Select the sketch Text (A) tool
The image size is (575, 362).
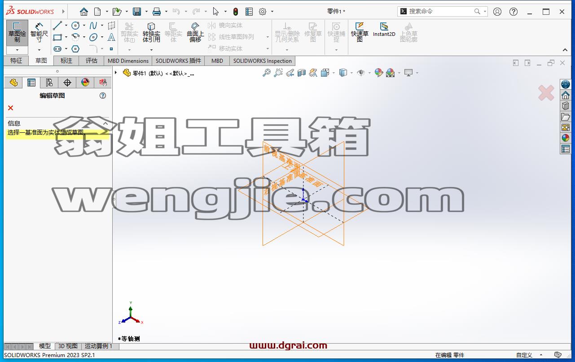coord(111,37)
